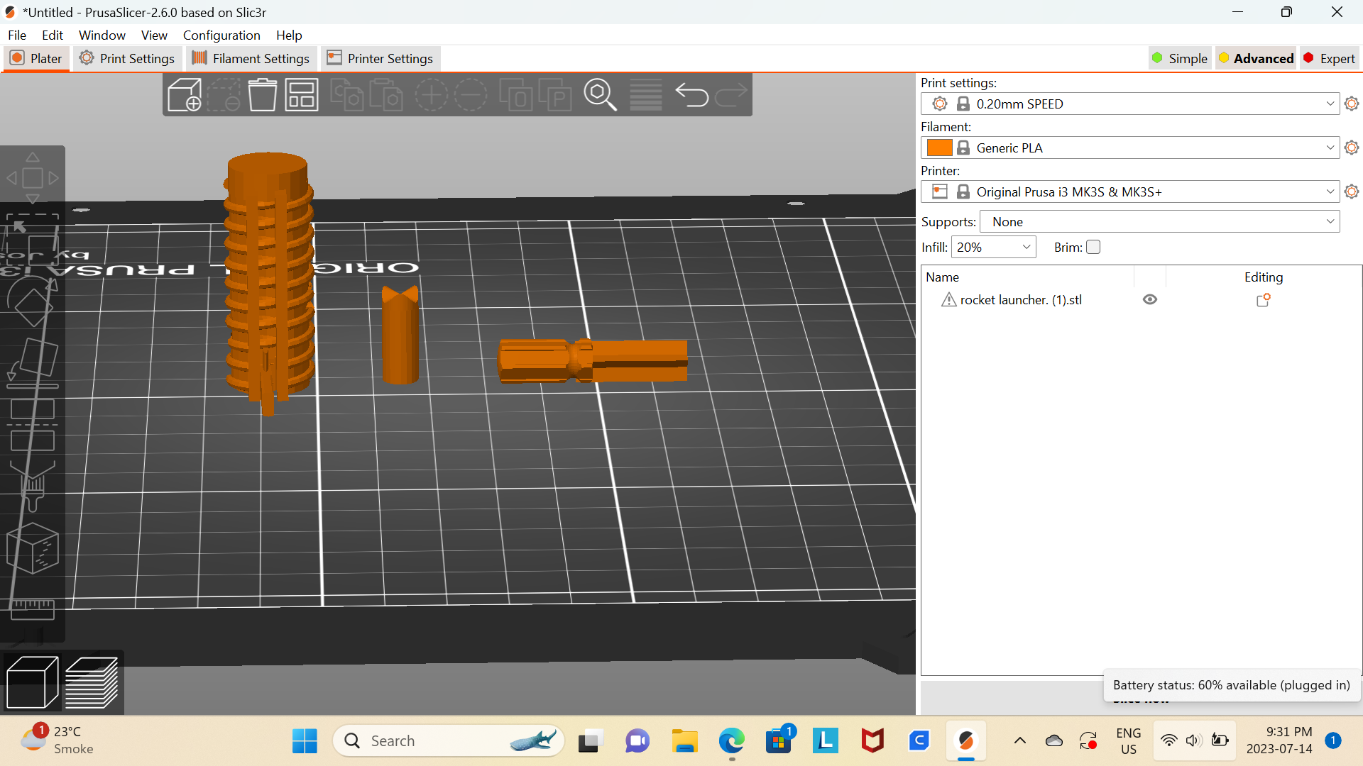The image size is (1363, 766).
Task: Show hidden system tray icons chevron
Action: 1020,740
